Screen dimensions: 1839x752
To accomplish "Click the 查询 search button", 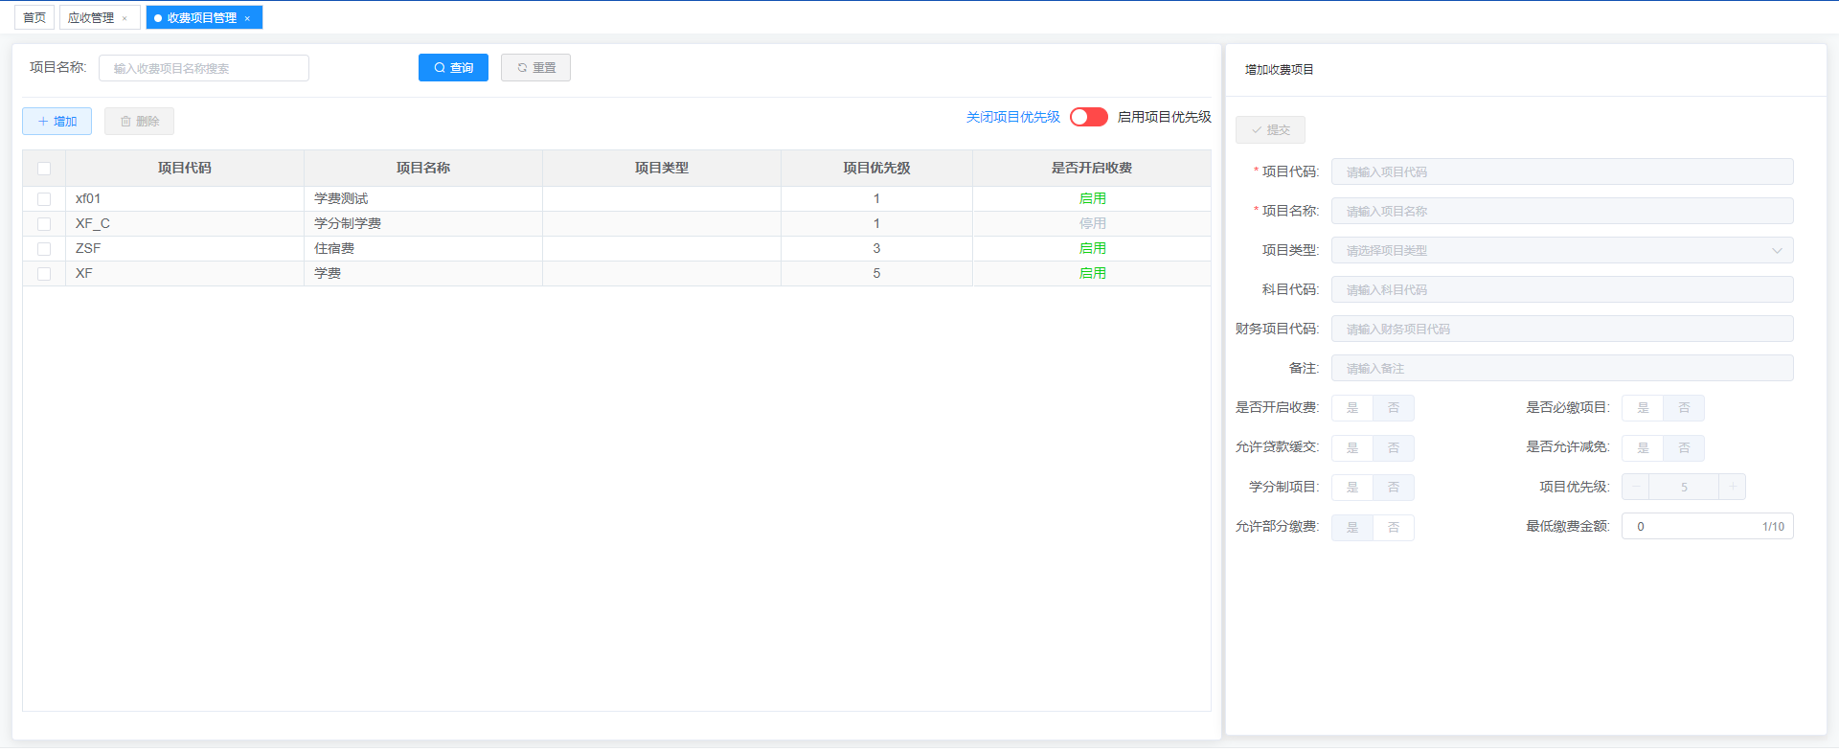I will coord(453,68).
